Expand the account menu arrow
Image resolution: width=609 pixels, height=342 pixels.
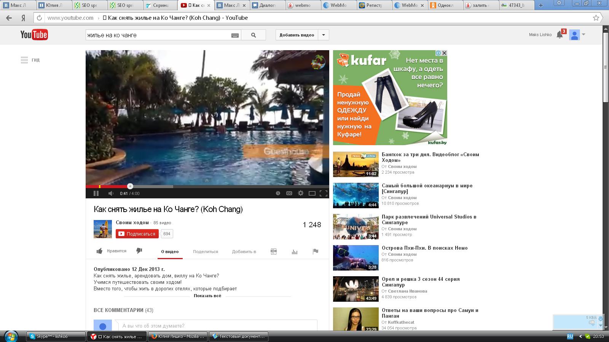point(583,35)
